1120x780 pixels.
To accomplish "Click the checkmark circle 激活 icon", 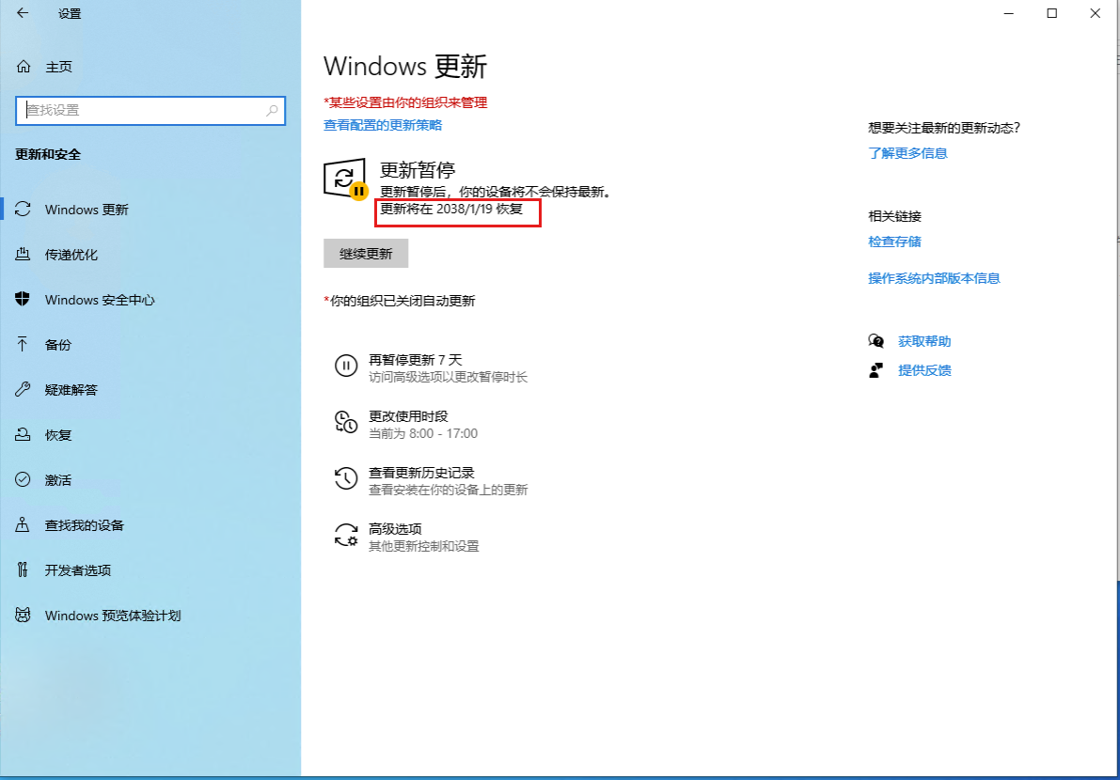I will (23, 479).
